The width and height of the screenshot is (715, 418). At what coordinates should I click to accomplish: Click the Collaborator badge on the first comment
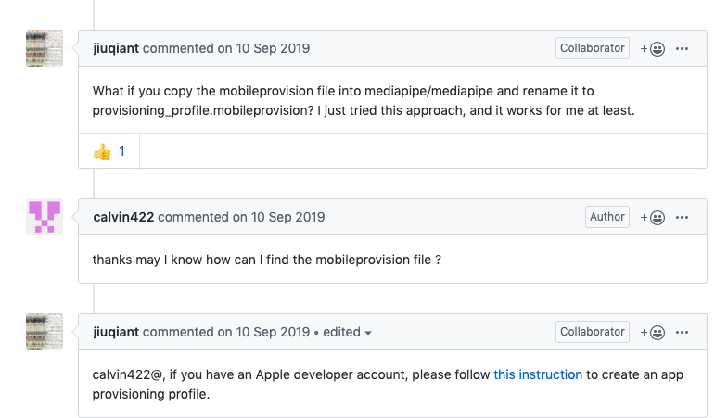click(593, 48)
